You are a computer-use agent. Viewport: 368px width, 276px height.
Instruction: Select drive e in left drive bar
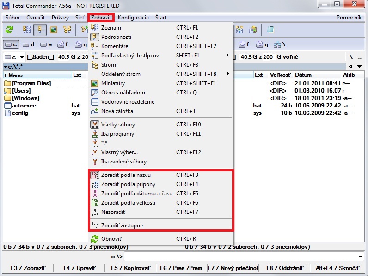[46, 44]
